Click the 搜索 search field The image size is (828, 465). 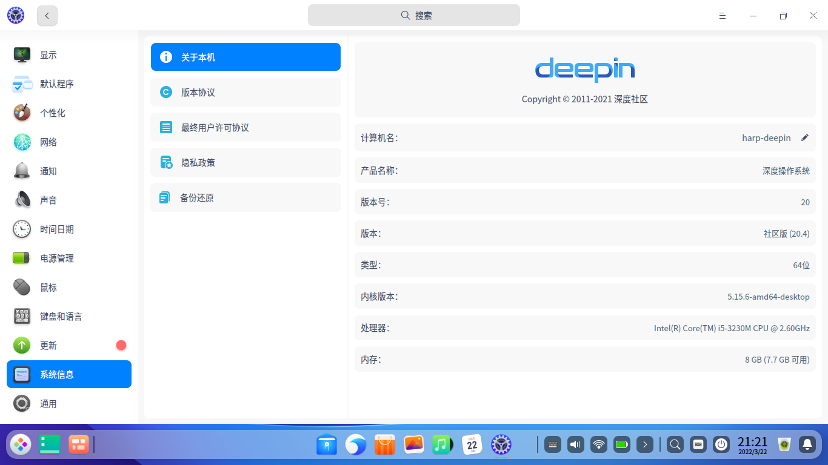414,15
